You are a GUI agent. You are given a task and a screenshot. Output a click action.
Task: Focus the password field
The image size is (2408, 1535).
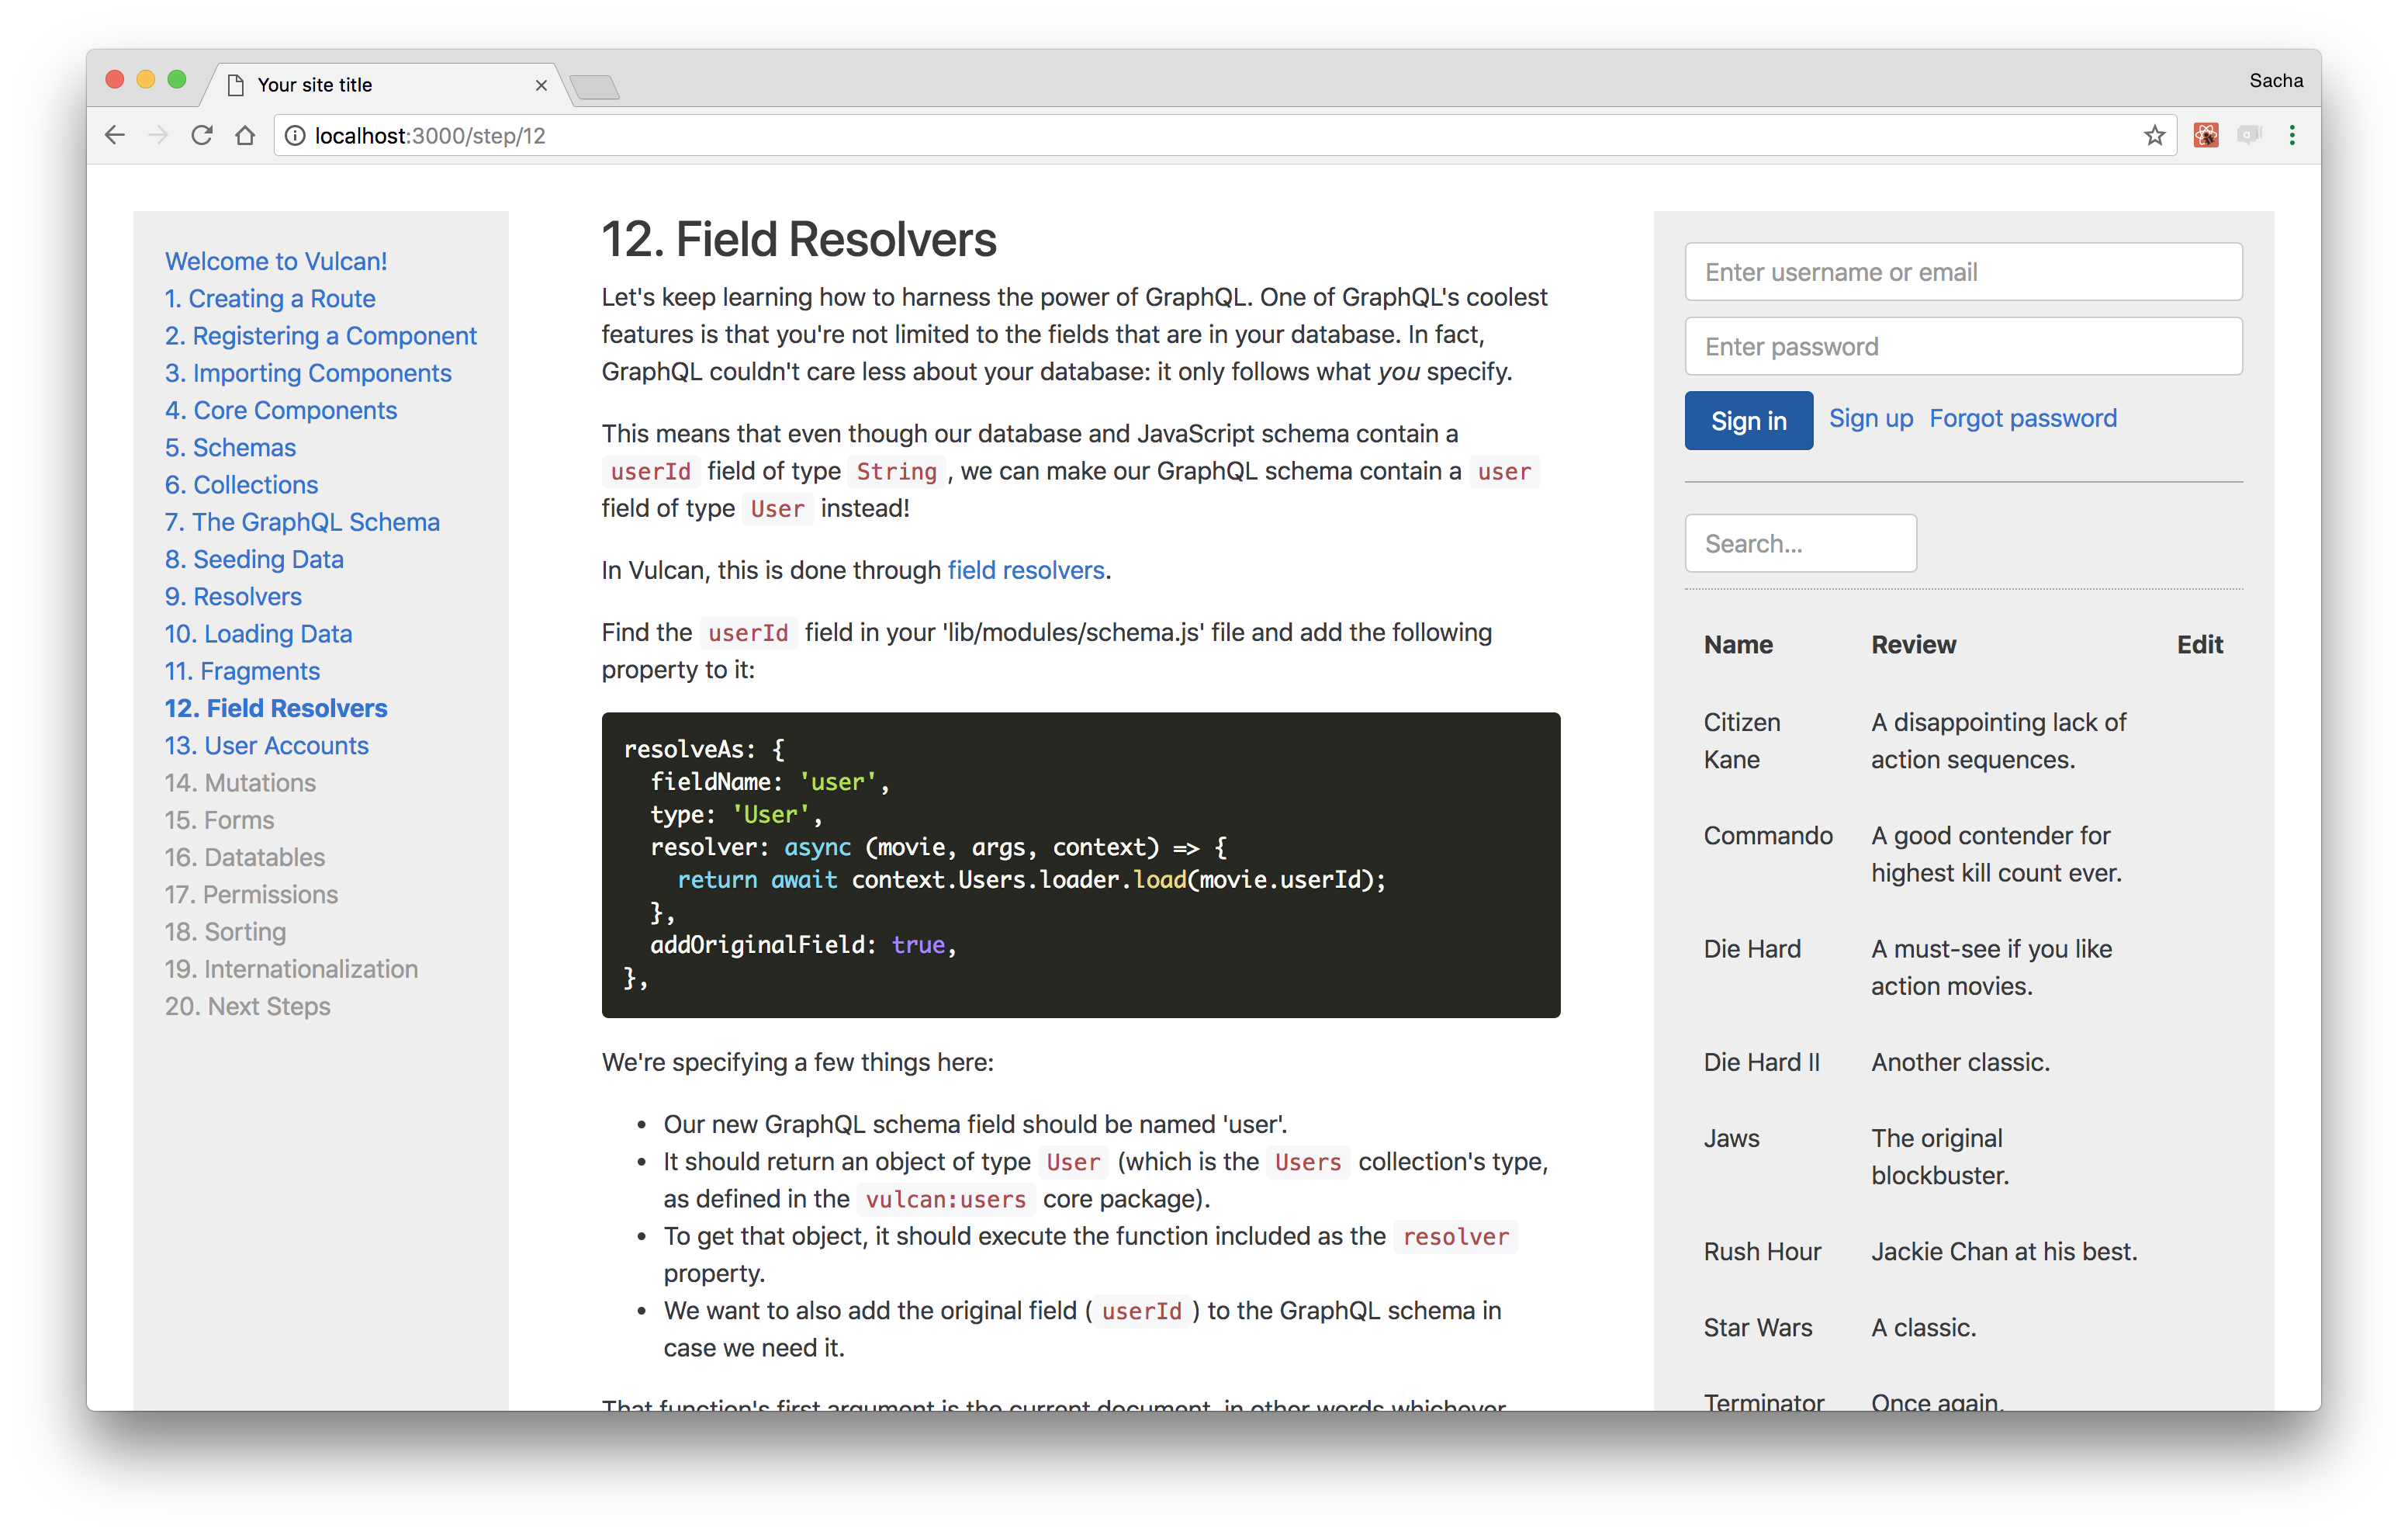coord(1963,346)
